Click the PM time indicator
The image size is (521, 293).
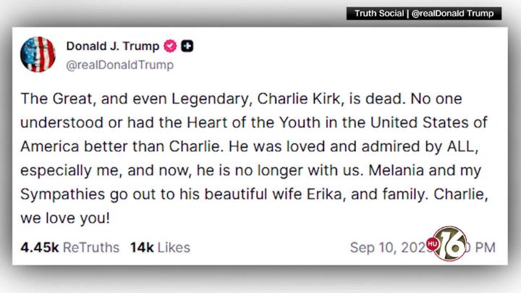[485, 247]
